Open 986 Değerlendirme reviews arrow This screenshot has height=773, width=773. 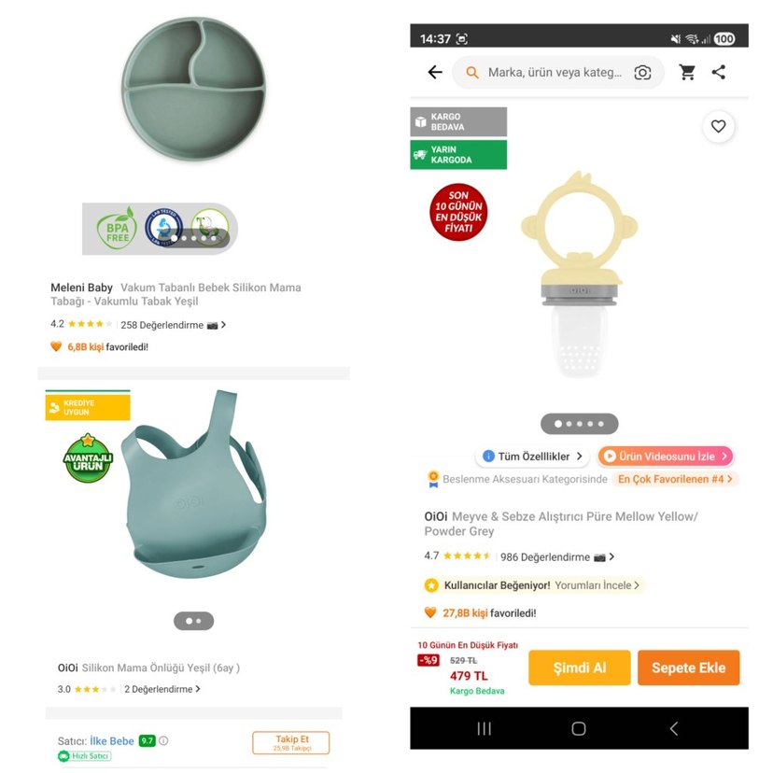(x=611, y=556)
